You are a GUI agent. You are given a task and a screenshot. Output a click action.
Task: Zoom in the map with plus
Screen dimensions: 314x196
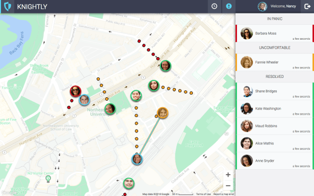[228, 175]
